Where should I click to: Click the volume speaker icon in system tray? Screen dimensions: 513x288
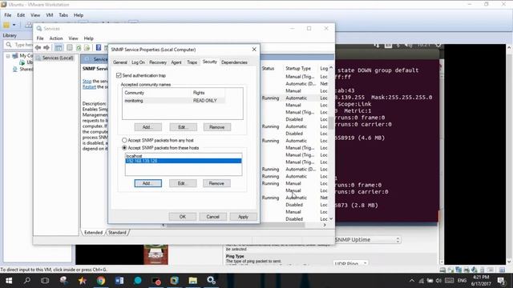438,281
